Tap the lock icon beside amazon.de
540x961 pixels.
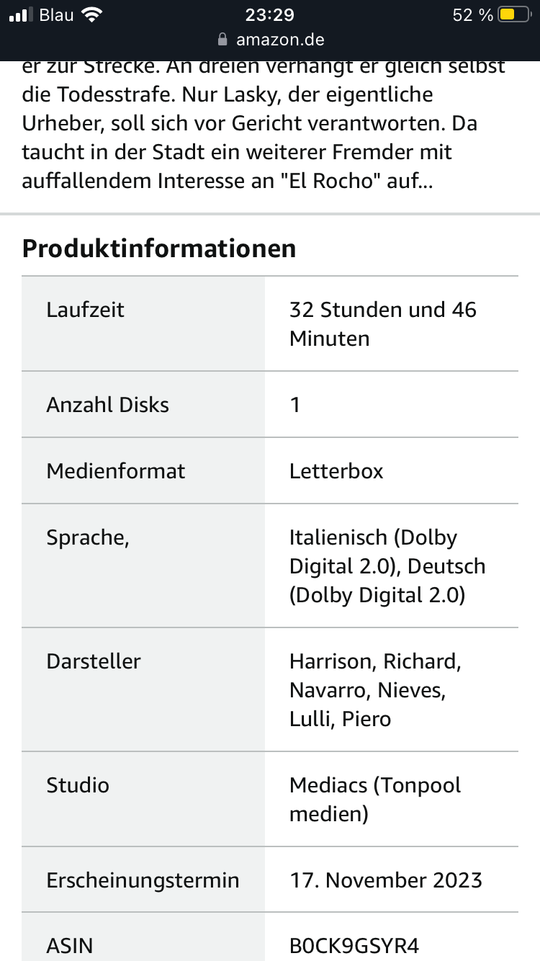[x=222, y=40]
